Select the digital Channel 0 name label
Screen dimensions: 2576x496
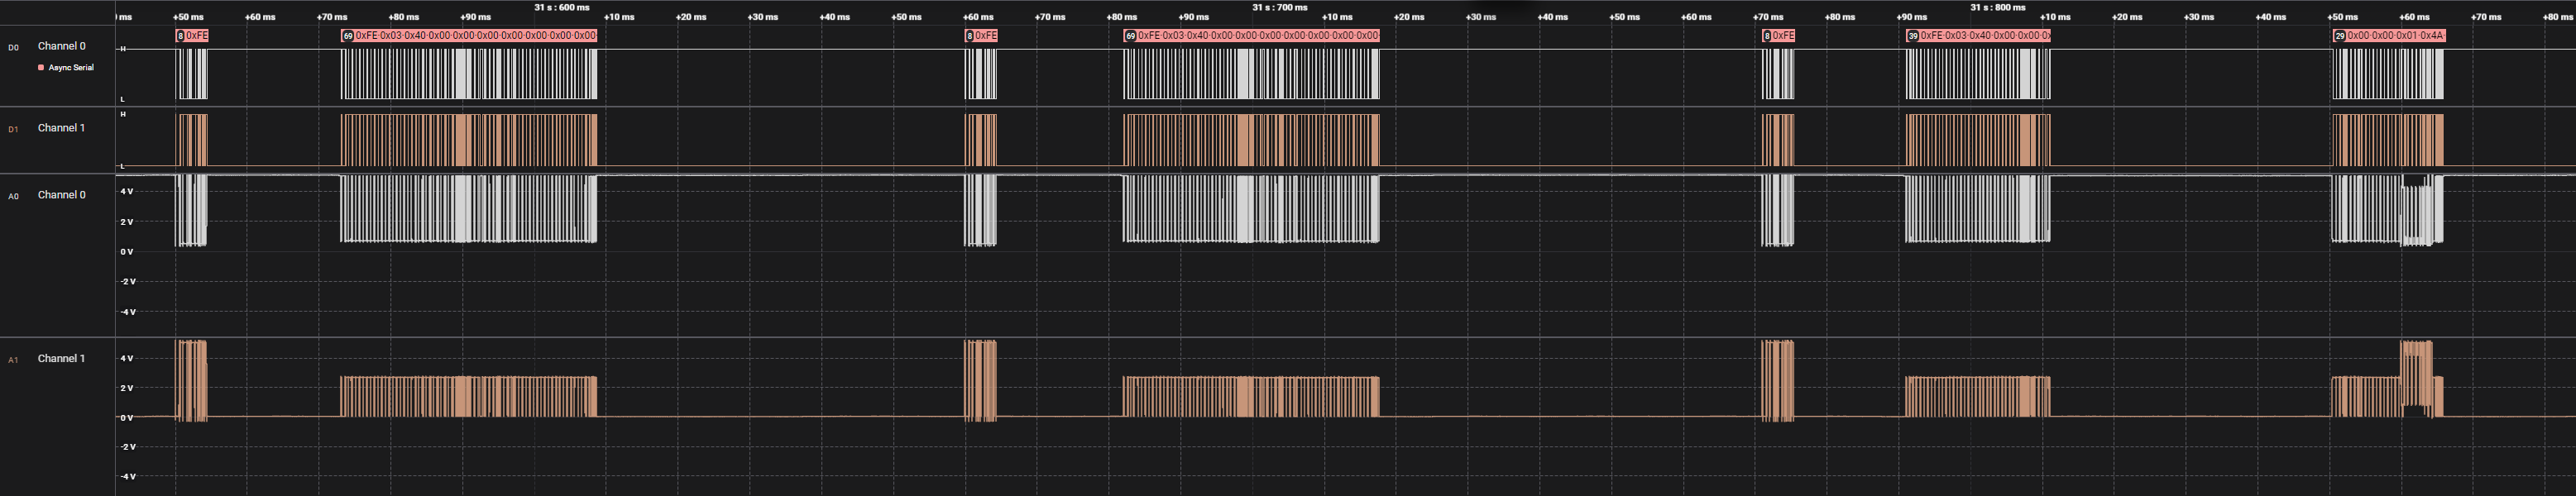coord(61,46)
